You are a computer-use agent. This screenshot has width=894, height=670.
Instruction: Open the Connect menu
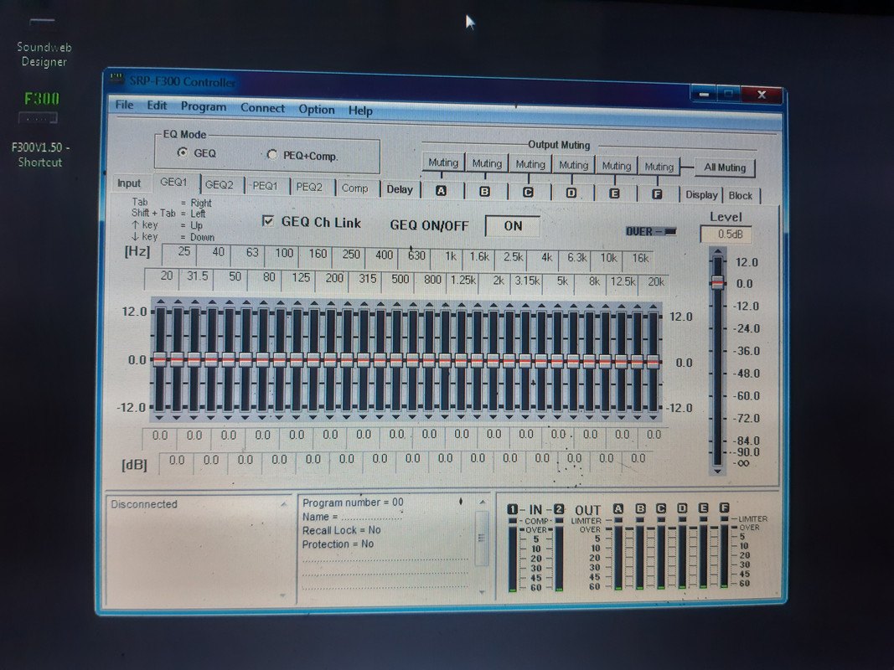262,108
